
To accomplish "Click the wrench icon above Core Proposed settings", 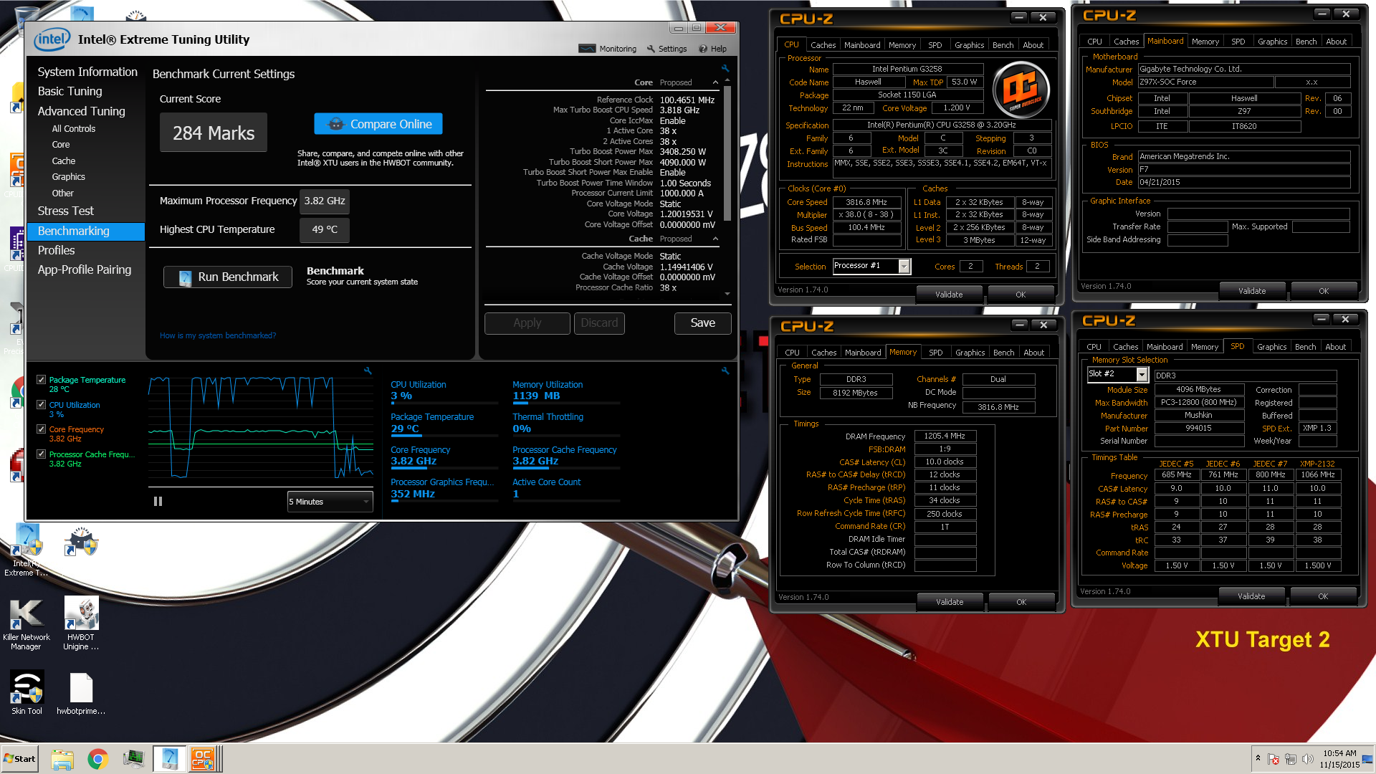I will pos(725,68).
